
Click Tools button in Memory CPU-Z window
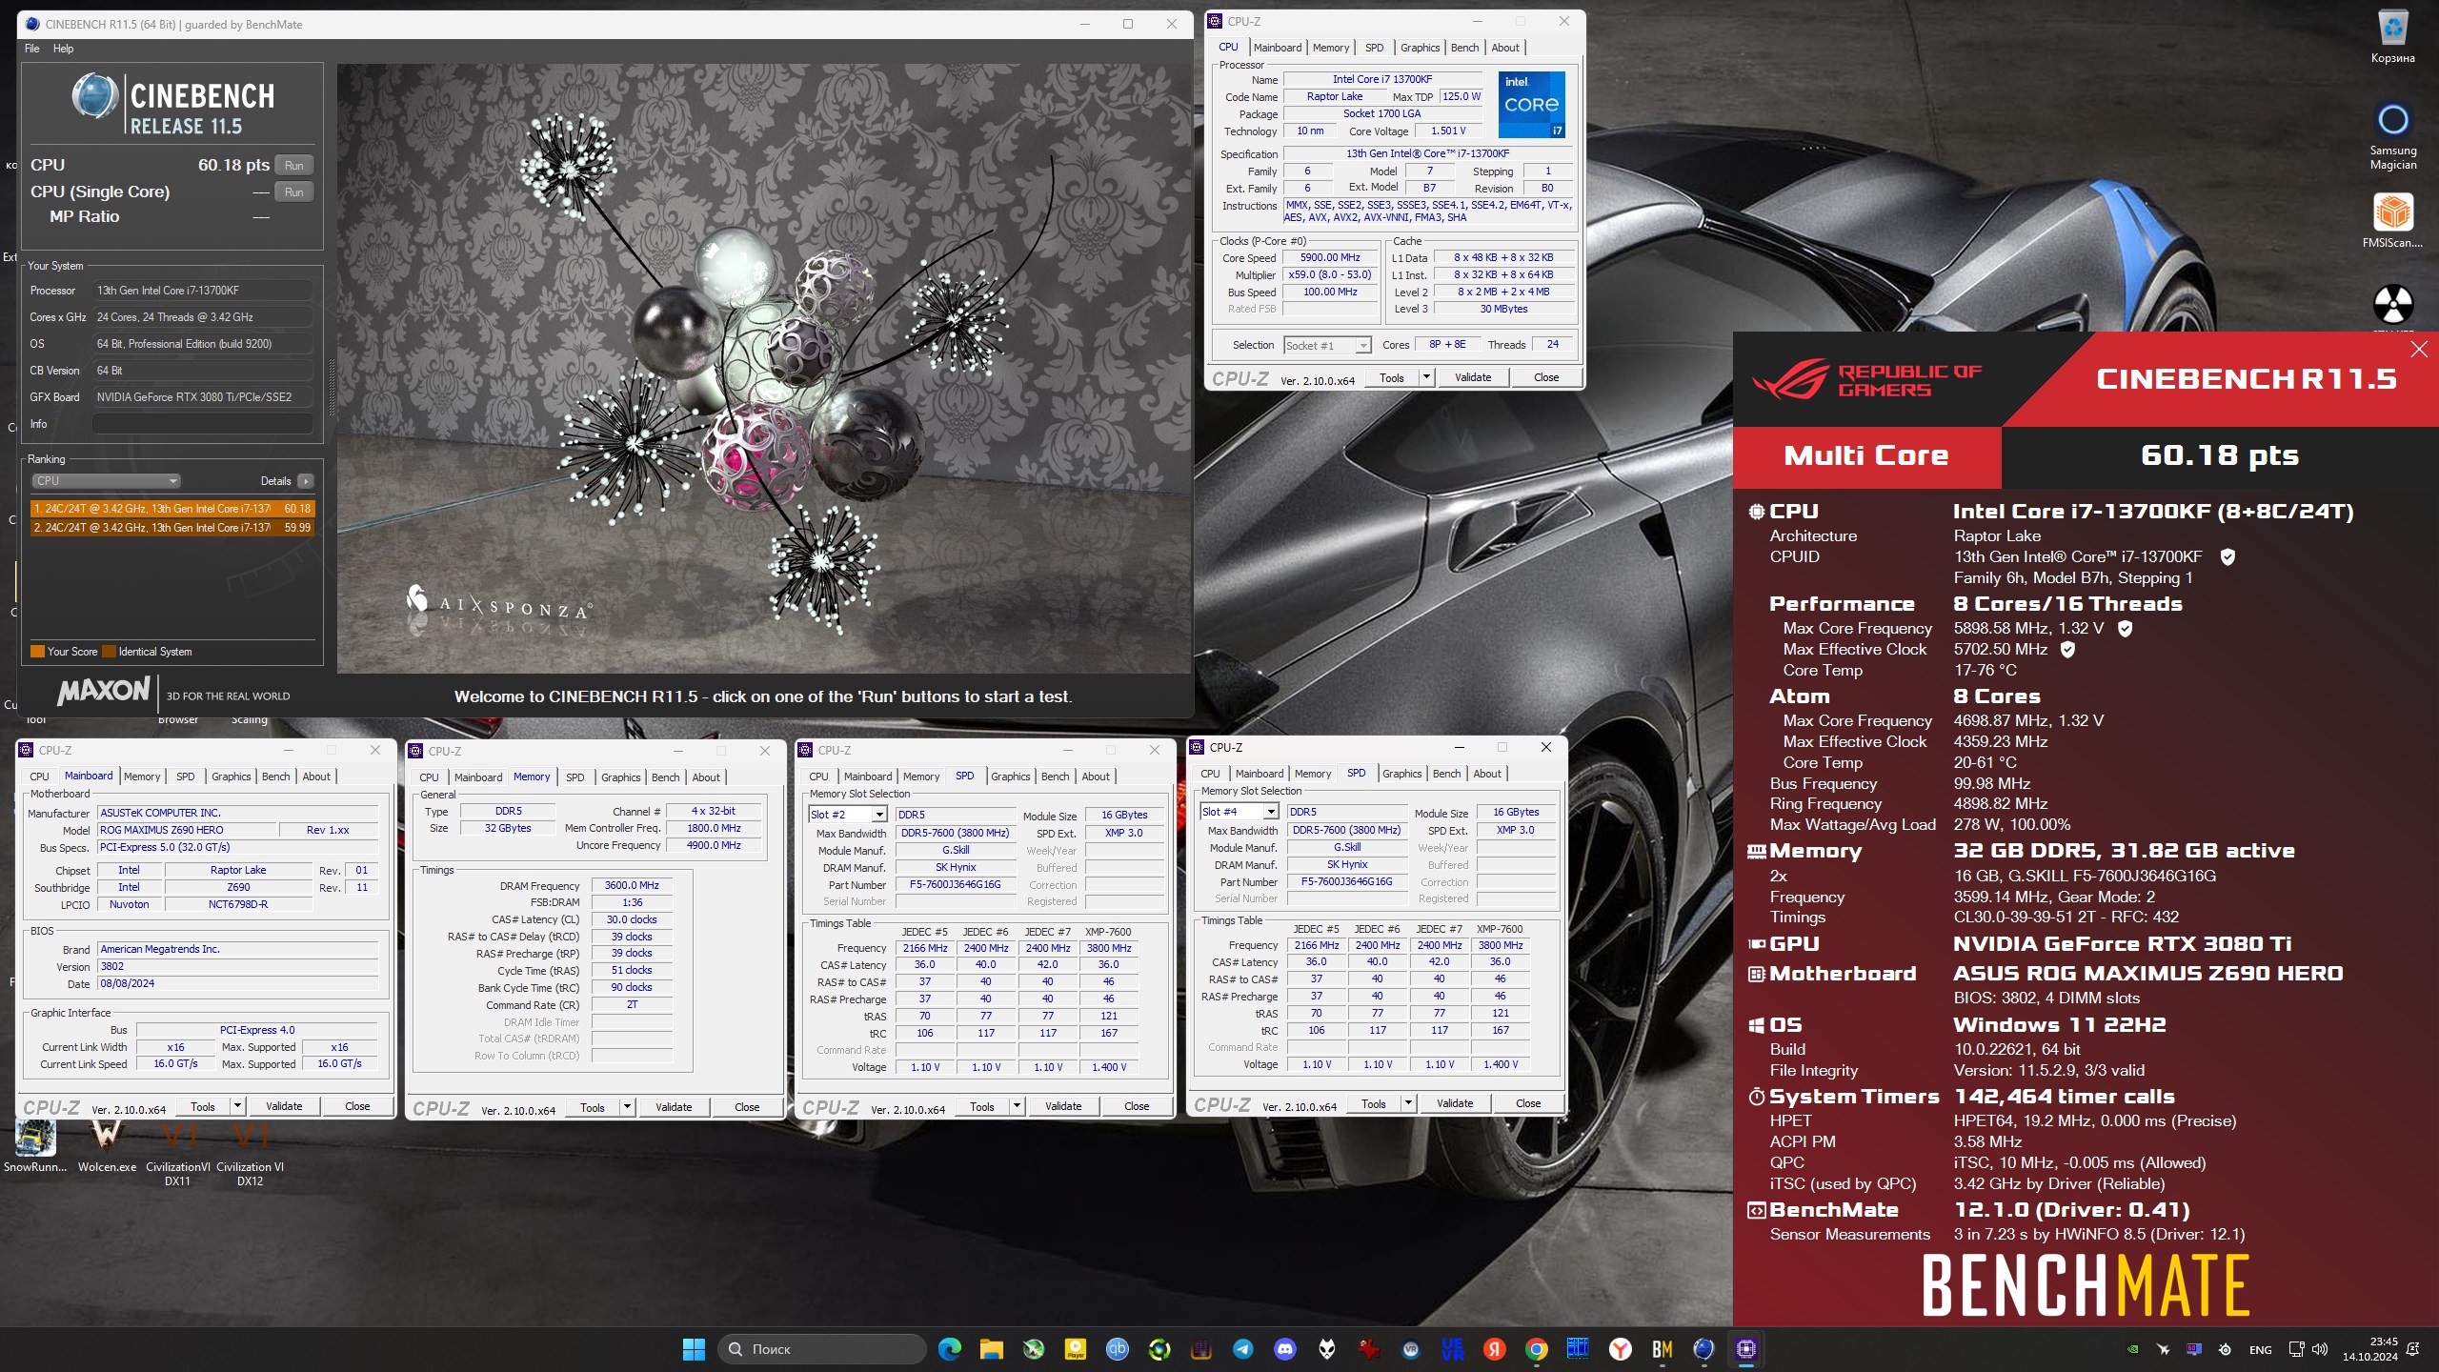pyautogui.click(x=593, y=1107)
